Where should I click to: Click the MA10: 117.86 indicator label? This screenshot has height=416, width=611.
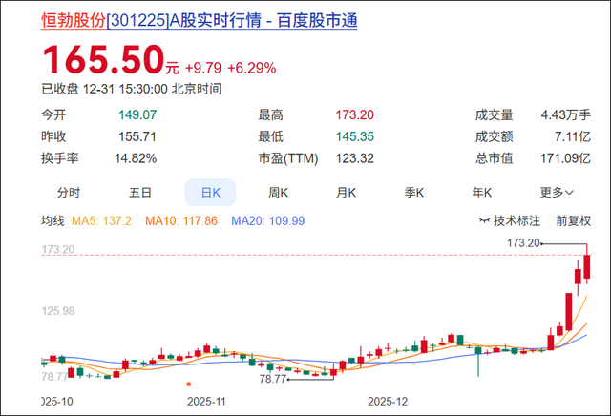click(181, 220)
